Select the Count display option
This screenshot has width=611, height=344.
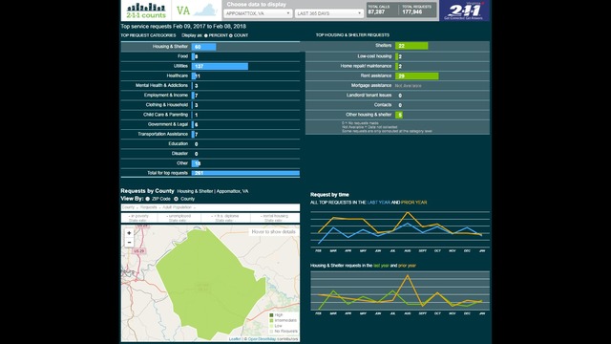pos(231,35)
